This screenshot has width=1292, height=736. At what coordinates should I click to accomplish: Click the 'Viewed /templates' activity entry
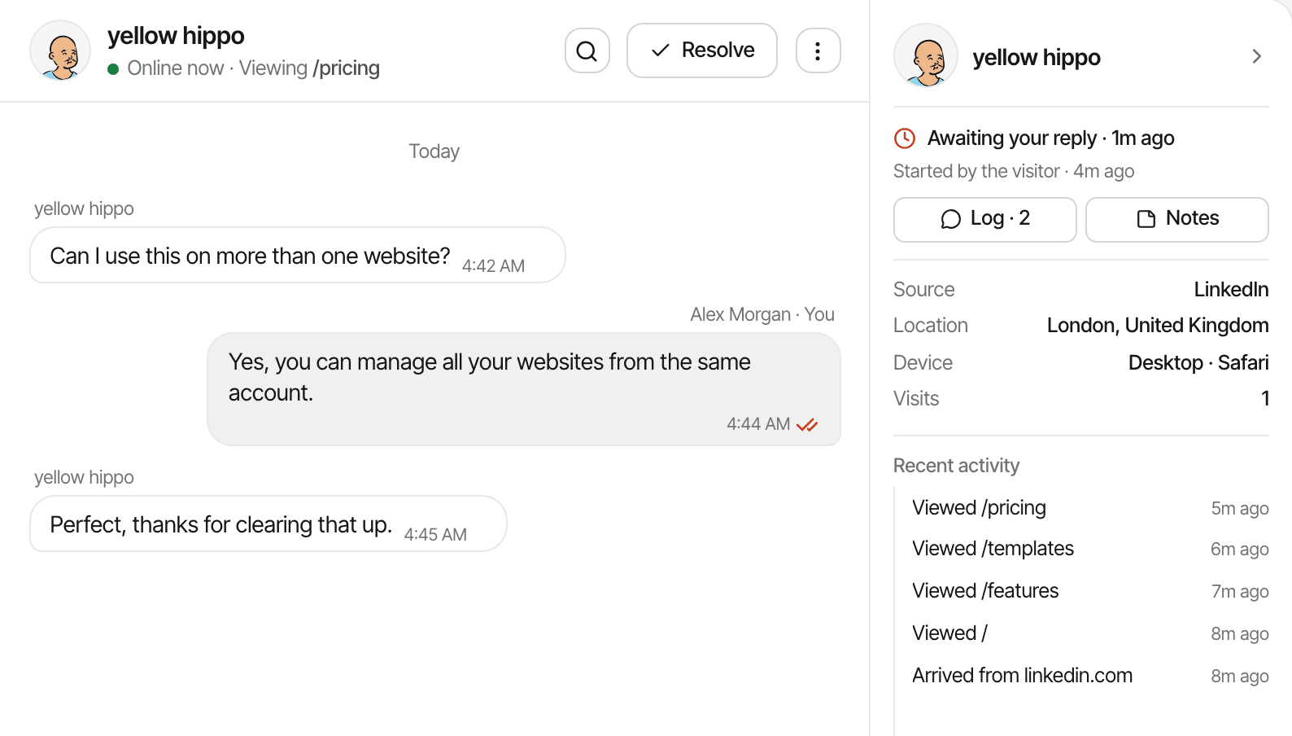(1090, 549)
